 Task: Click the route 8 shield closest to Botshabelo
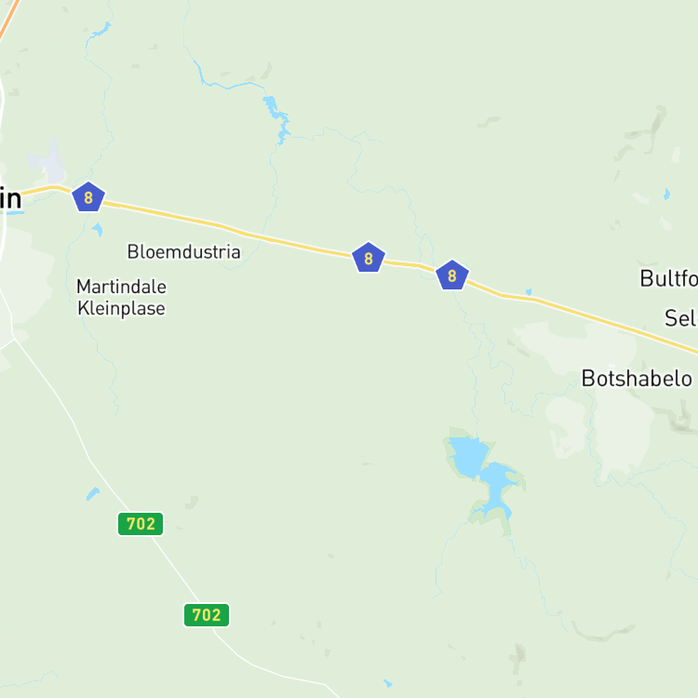coord(451,275)
